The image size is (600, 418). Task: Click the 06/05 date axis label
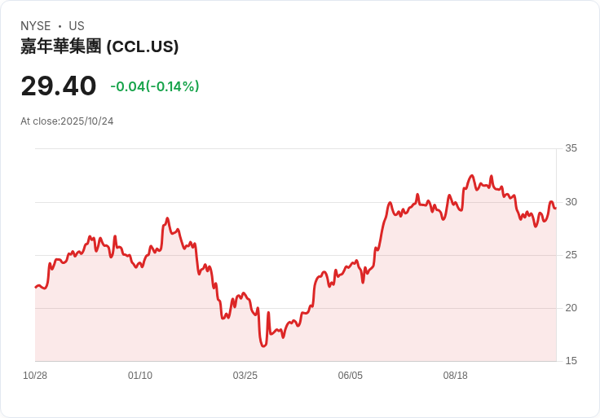pyautogui.click(x=350, y=376)
